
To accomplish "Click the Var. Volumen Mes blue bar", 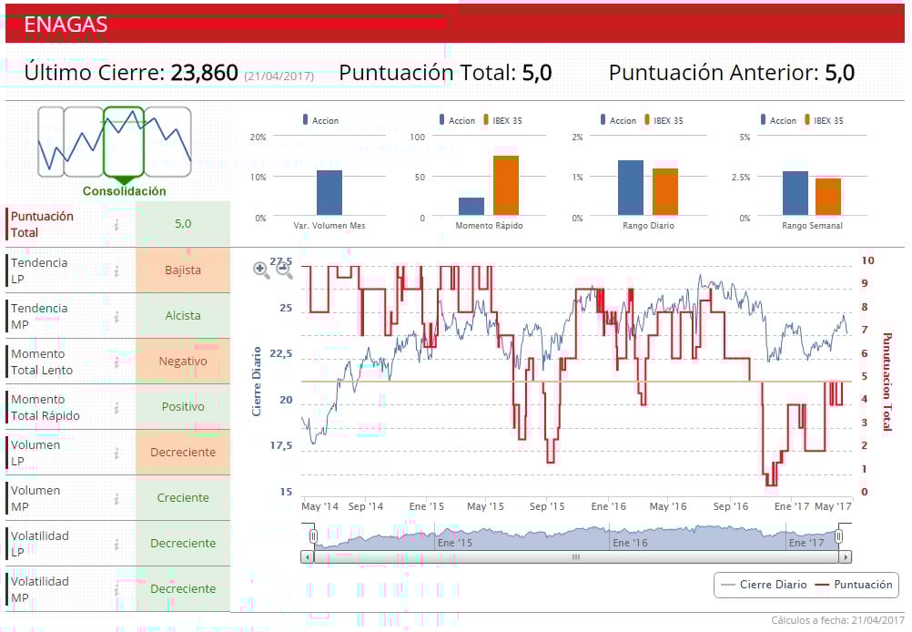I will click(329, 193).
